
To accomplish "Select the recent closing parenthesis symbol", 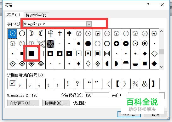I will (x=126, y=84).
